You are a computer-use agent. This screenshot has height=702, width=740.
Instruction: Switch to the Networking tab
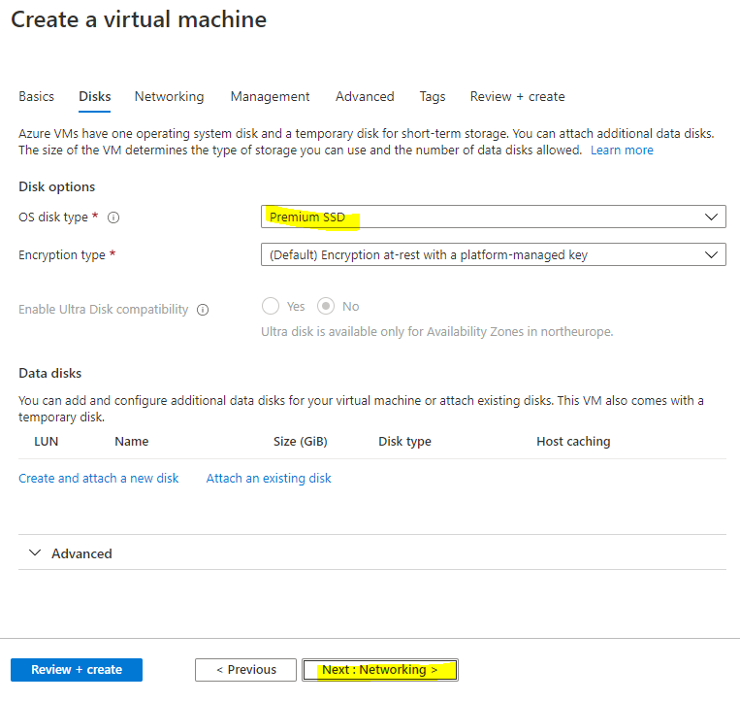click(169, 96)
